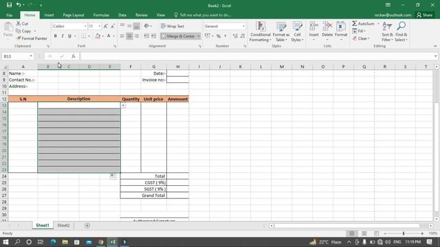Open the General number format dropdown
Viewport: 440px width, 247px height.
pos(243,26)
